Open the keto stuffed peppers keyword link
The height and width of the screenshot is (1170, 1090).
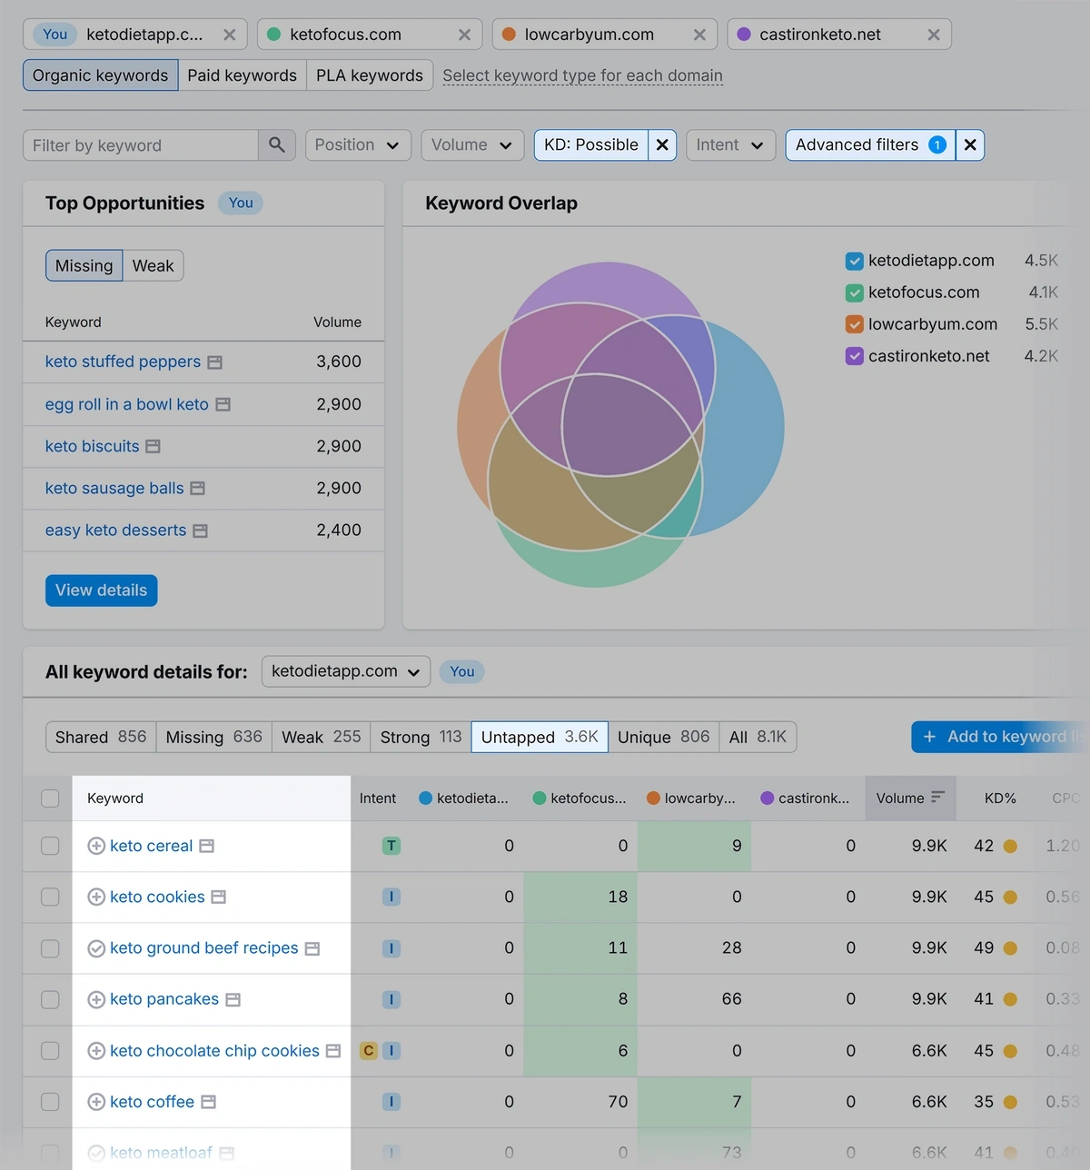coord(123,362)
